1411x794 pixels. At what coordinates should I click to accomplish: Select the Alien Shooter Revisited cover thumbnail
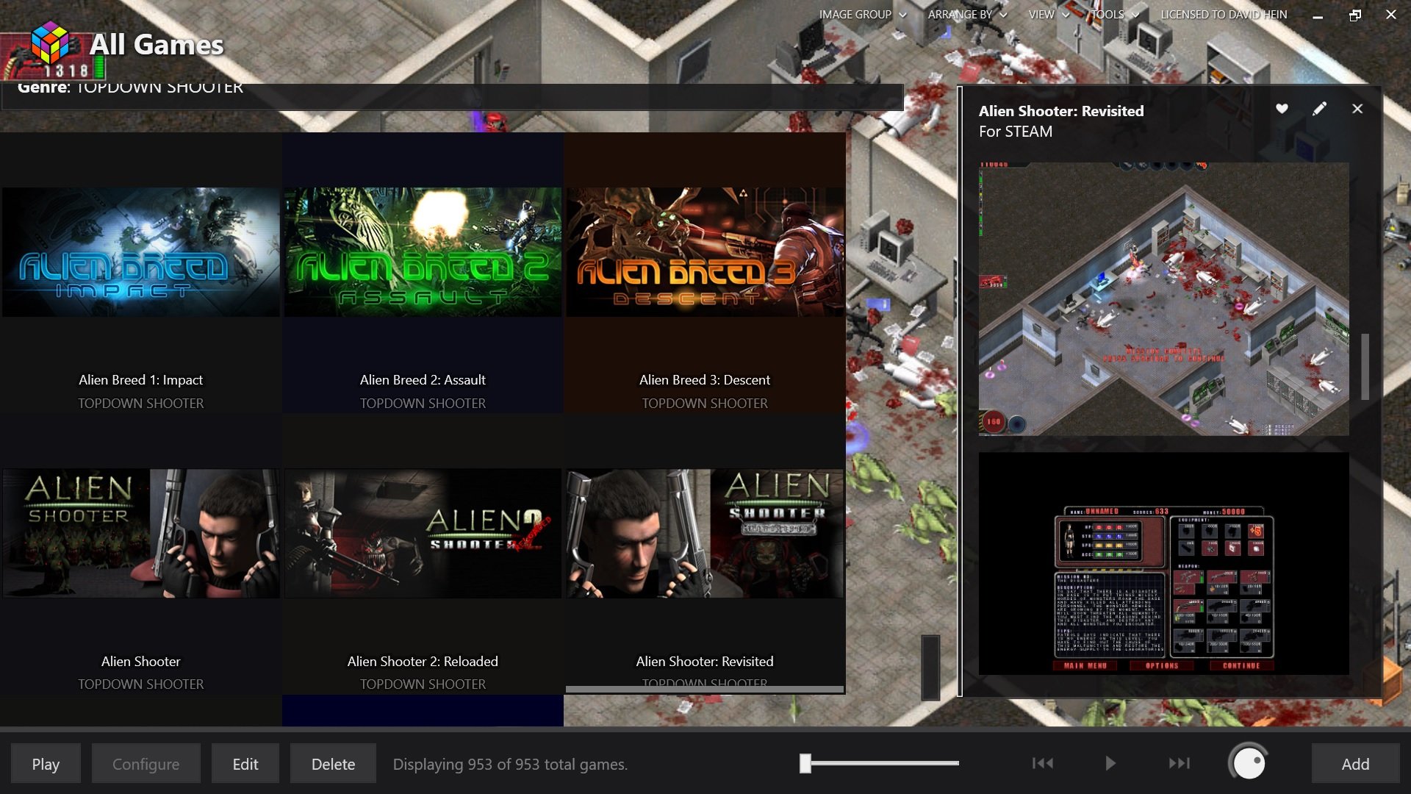(x=705, y=534)
